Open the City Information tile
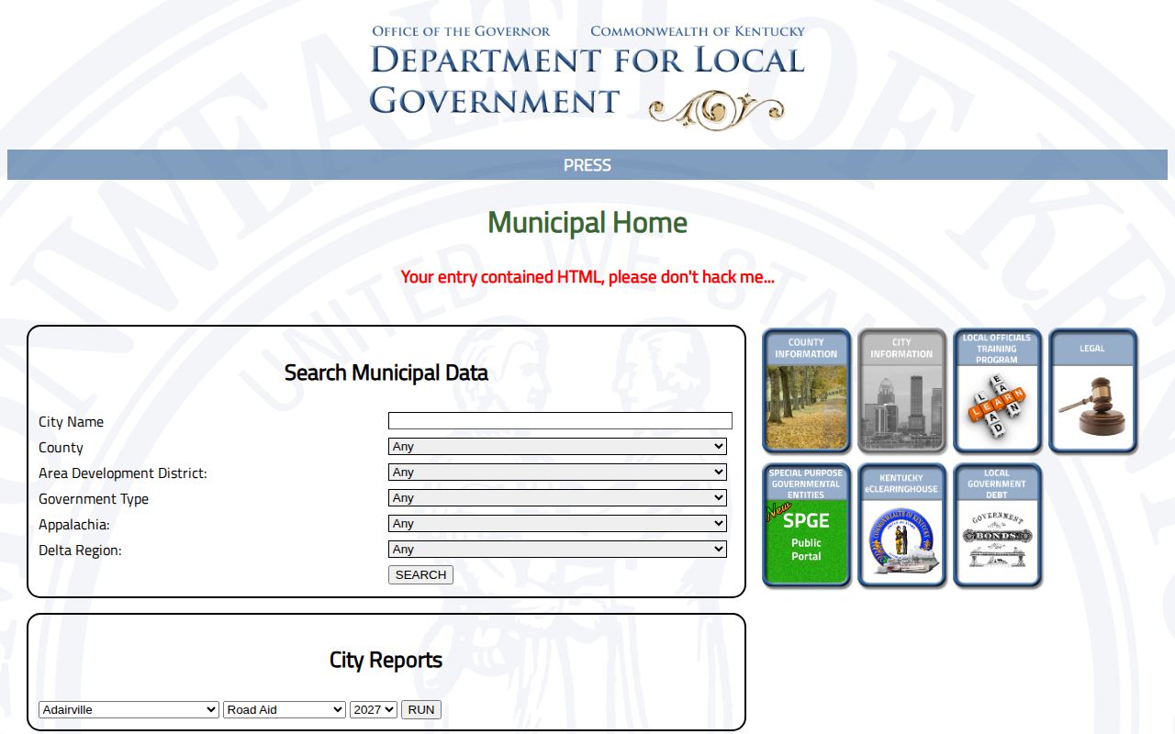 coord(901,391)
